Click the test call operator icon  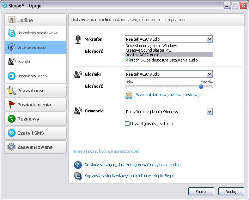click(x=129, y=95)
